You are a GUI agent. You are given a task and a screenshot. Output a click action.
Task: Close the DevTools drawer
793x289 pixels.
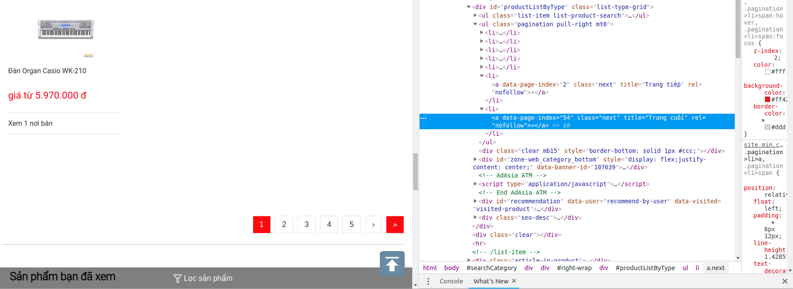[x=785, y=281]
